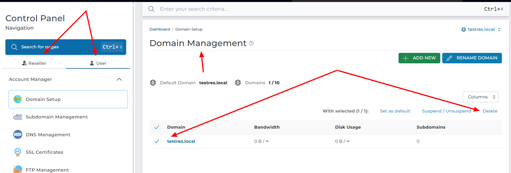This screenshot has height=173, width=511.
Task: Click the RENAME DOMAIN button
Action: 472,58
